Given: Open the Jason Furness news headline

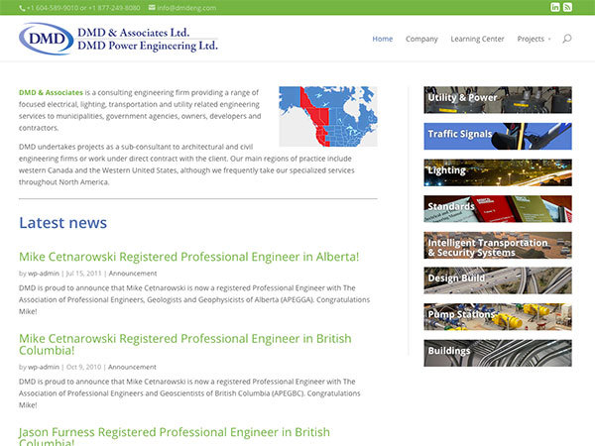Looking at the screenshot, I should (x=175, y=436).
